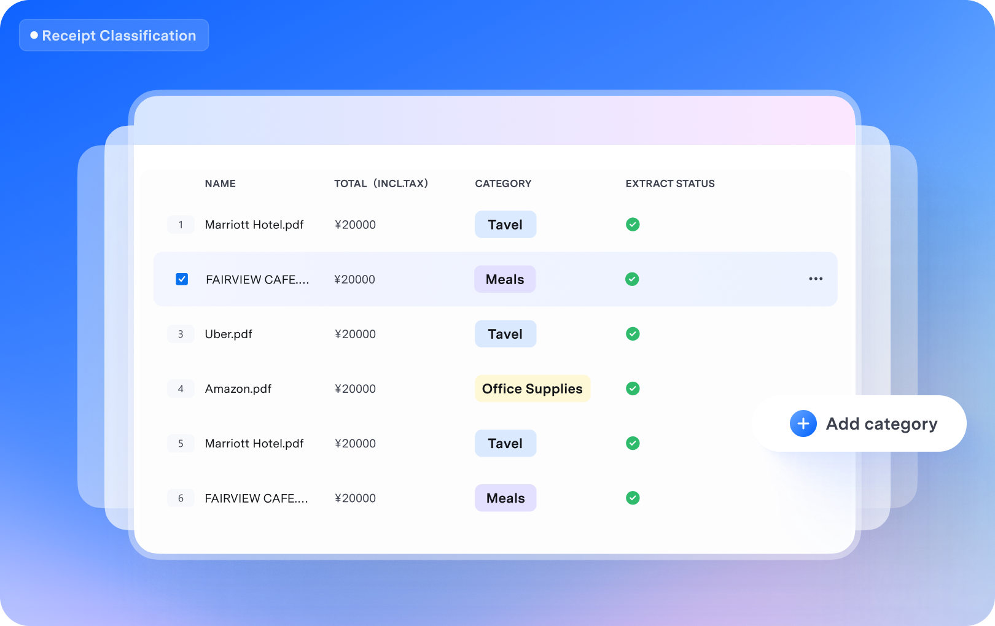
Task: Click the ¥20000 total in row 5
Action: coord(355,443)
